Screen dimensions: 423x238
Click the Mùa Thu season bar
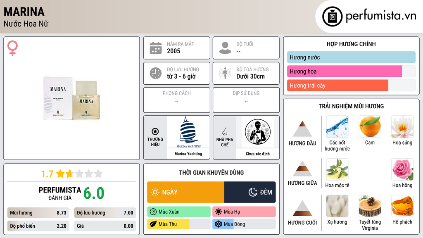point(179,224)
